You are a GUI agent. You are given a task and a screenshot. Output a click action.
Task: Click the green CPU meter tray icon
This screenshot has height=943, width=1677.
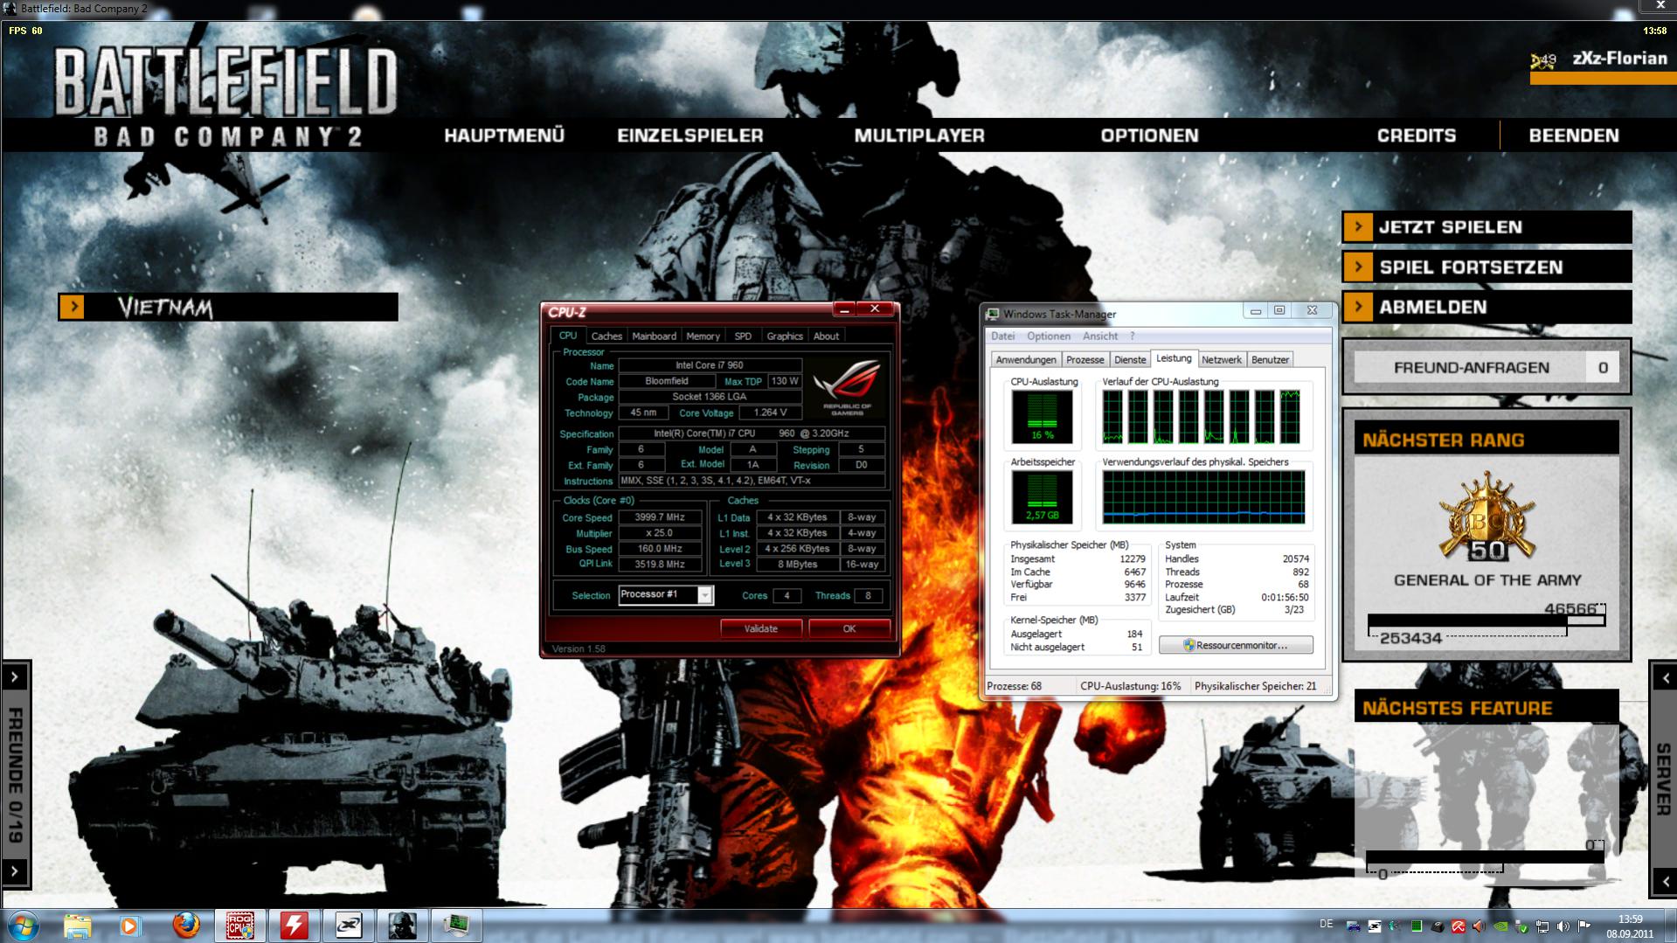1417,926
